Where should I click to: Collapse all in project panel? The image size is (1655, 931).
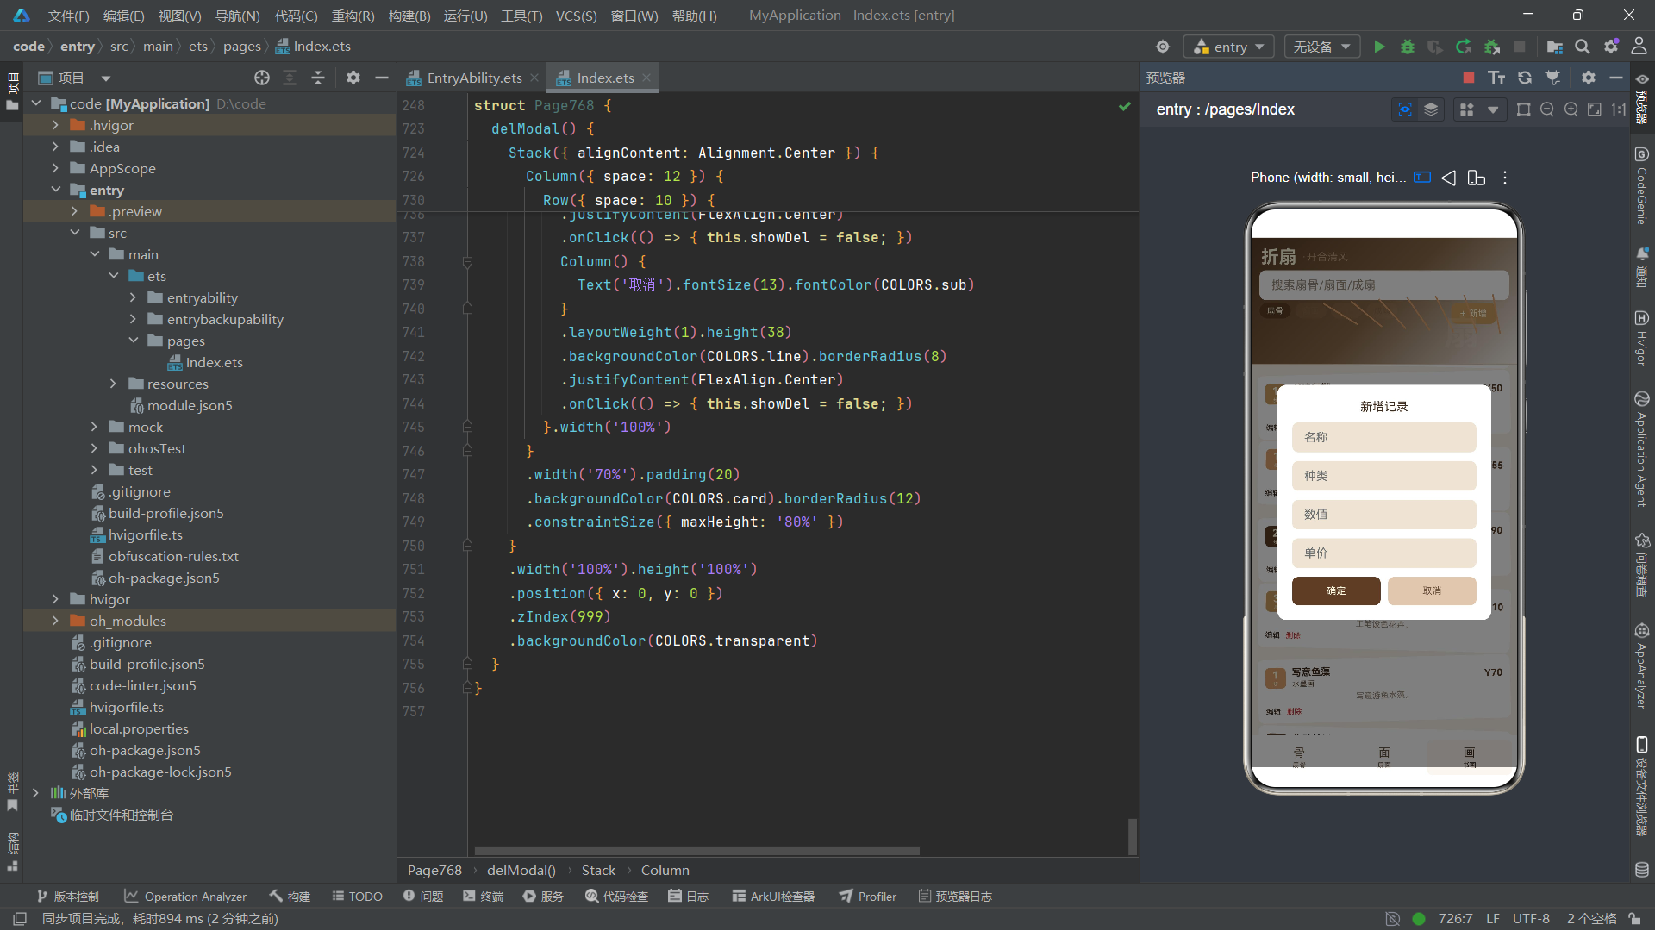(318, 78)
